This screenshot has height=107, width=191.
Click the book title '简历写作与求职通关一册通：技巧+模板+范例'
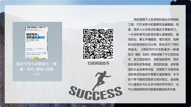coord(36,66)
